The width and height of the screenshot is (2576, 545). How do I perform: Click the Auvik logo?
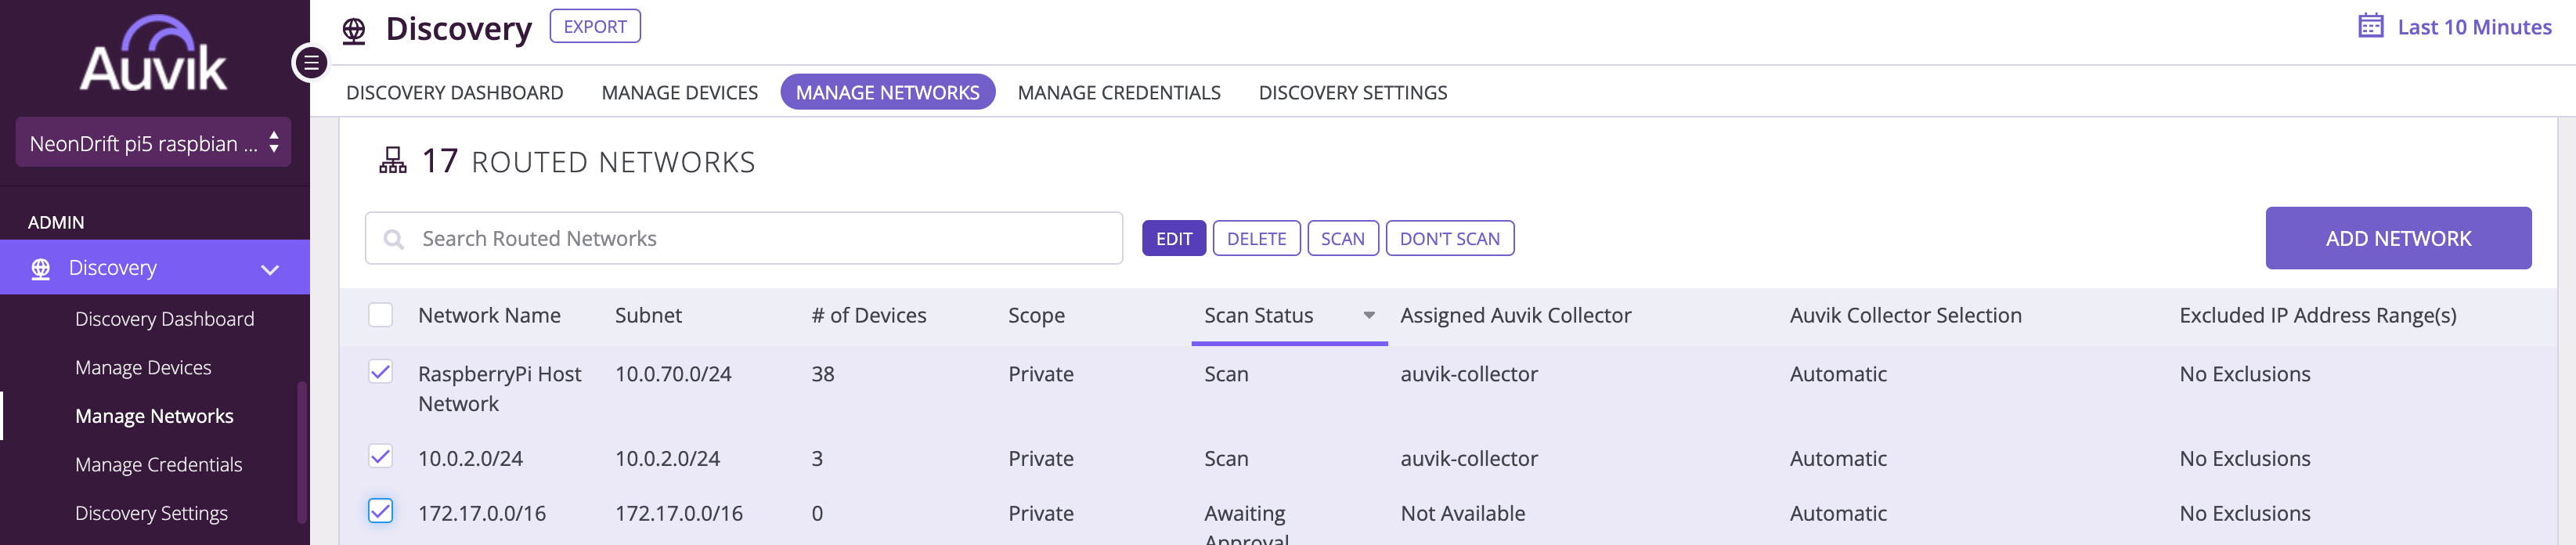click(x=154, y=54)
